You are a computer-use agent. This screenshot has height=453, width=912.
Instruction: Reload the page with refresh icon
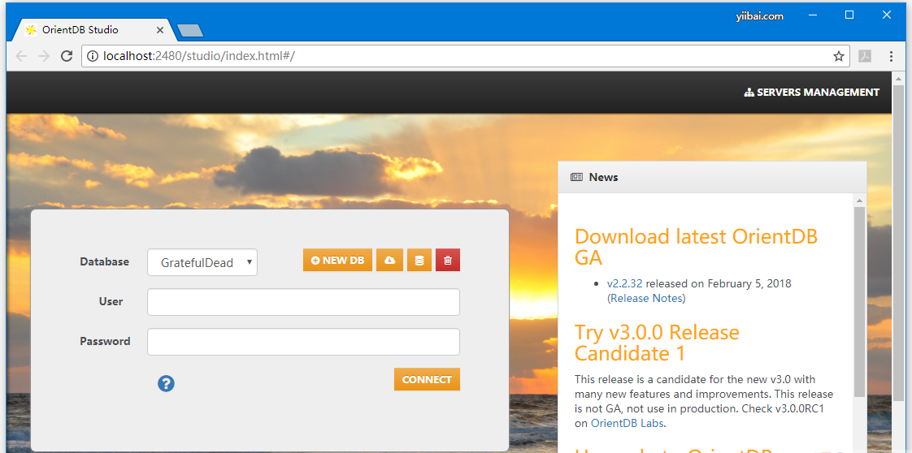(x=67, y=56)
